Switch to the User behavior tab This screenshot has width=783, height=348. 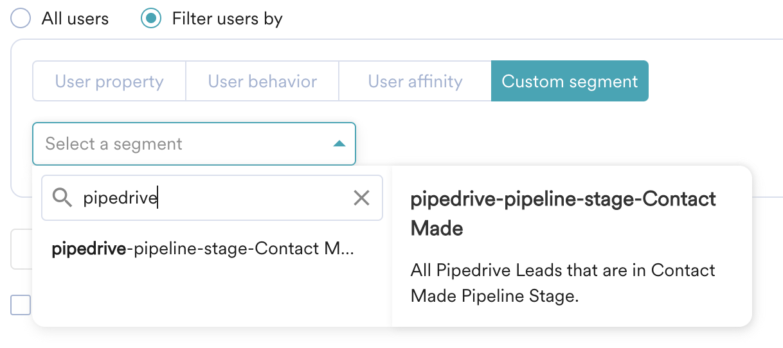262,82
